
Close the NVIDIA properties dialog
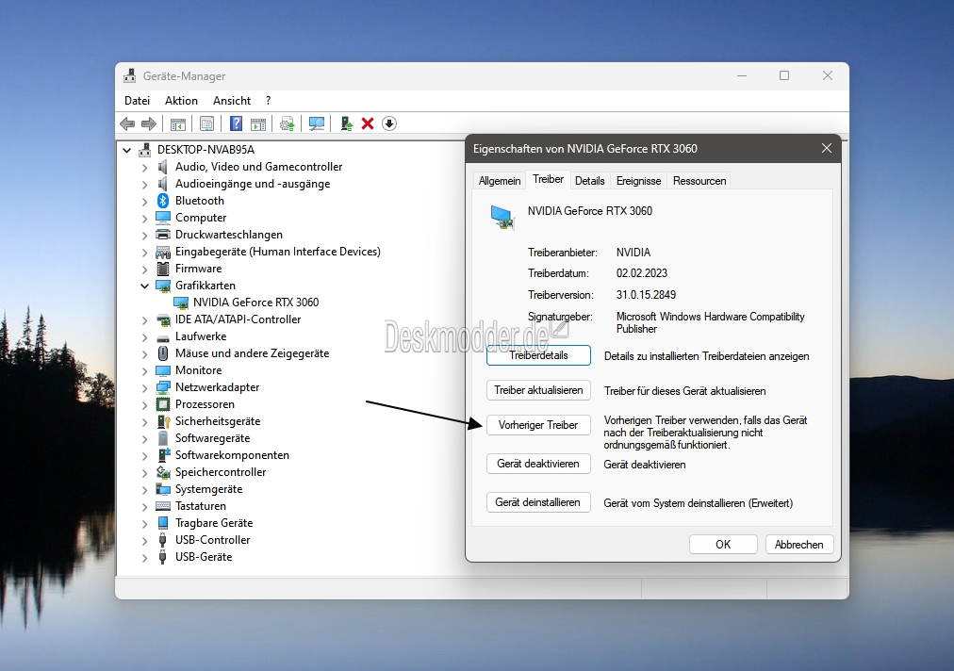[x=826, y=149]
